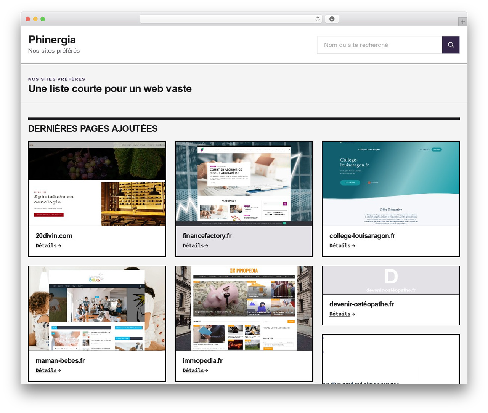Open Détails link under maman-bebes.fr
The image size is (488, 413).
[x=48, y=370]
